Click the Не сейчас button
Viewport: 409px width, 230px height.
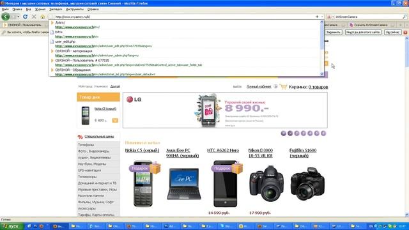[x=392, y=33]
